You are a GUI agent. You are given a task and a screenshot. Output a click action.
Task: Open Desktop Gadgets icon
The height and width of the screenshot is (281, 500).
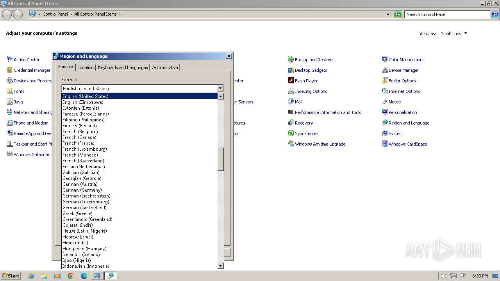[291, 70]
